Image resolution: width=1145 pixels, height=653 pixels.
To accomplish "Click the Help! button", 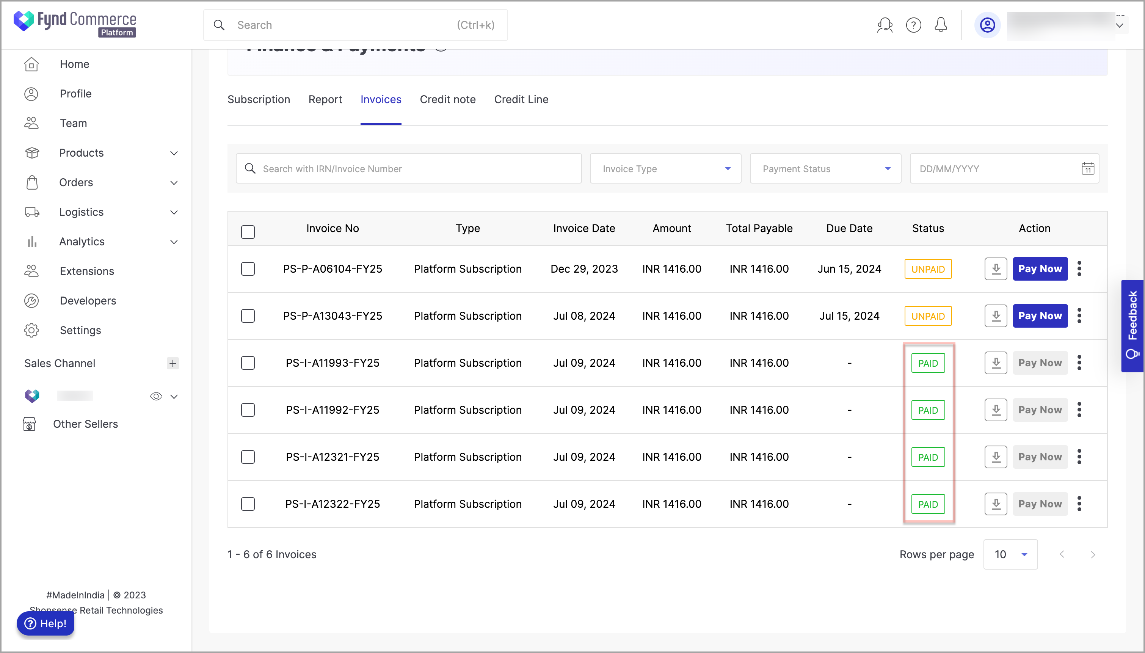I will (45, 623).
